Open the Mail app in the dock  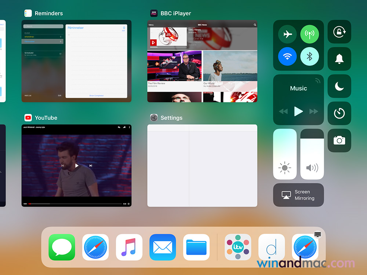click(x=163, y=247)
